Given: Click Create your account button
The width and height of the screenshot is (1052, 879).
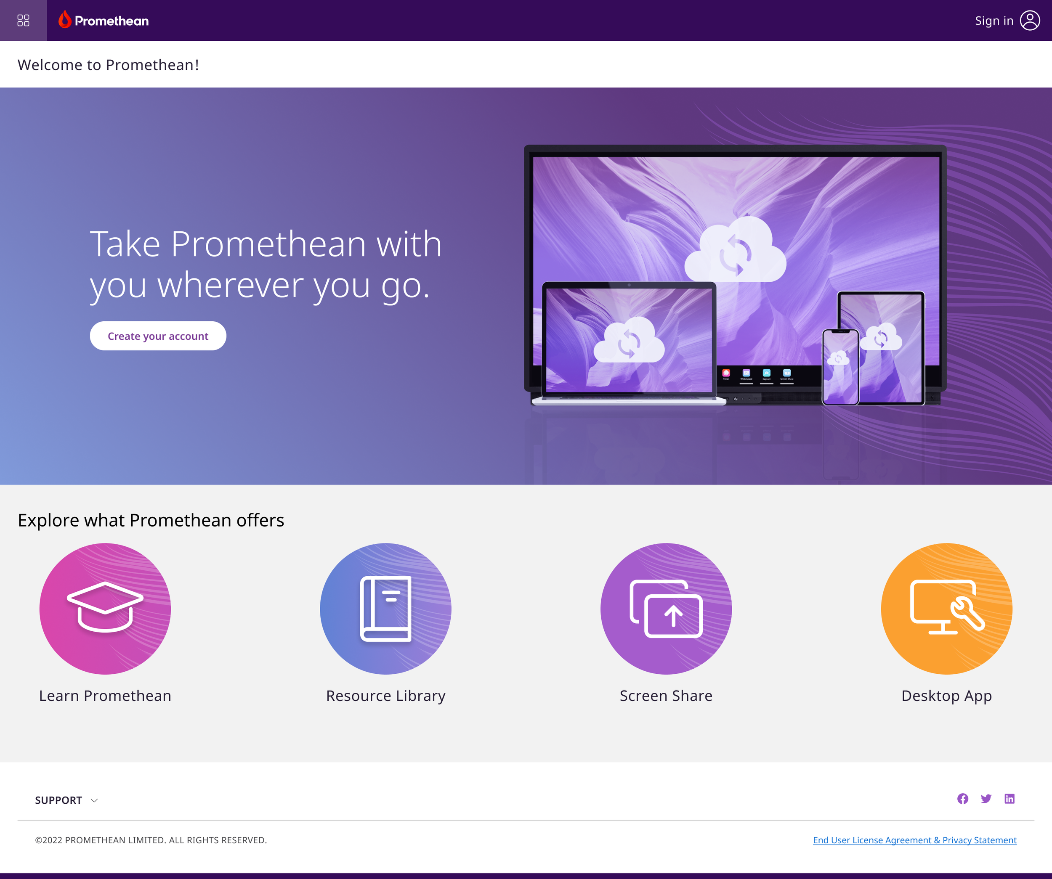Looking at the screenshot, I should (x=158, y=336).
